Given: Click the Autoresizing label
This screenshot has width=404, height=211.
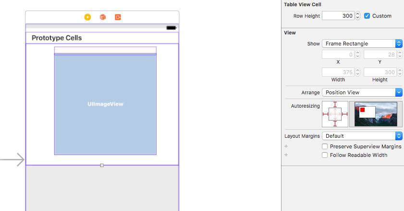Looking at the screenshot, I should coord(306,106).
